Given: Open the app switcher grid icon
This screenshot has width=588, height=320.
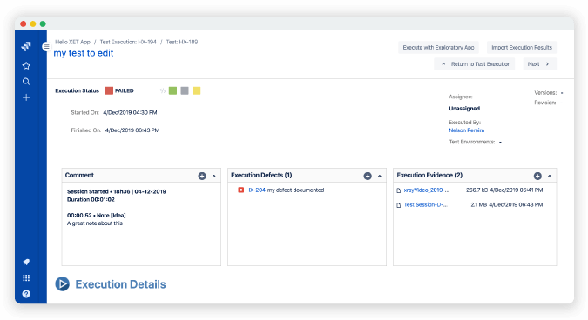Looking at the screenshot, I should (x=26, y=277).
